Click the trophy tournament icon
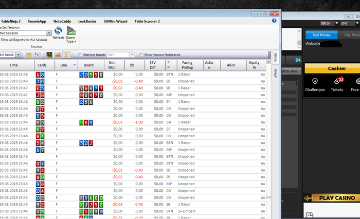 [x=66, y=54]
